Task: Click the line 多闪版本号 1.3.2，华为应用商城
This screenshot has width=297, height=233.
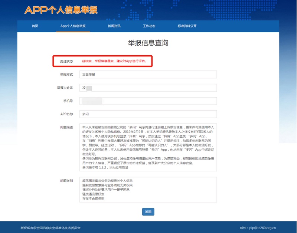Action: coord(105,167)
